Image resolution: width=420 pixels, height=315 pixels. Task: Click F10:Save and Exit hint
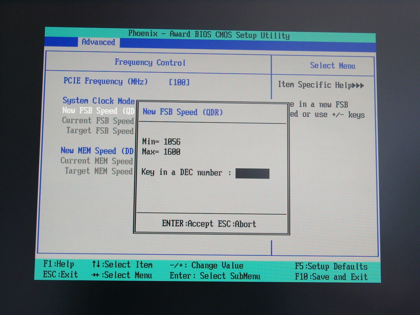pos(331,277)
